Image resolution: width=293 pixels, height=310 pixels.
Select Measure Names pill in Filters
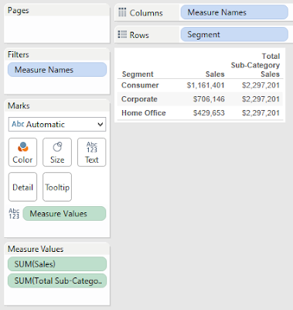click(57, 70)
